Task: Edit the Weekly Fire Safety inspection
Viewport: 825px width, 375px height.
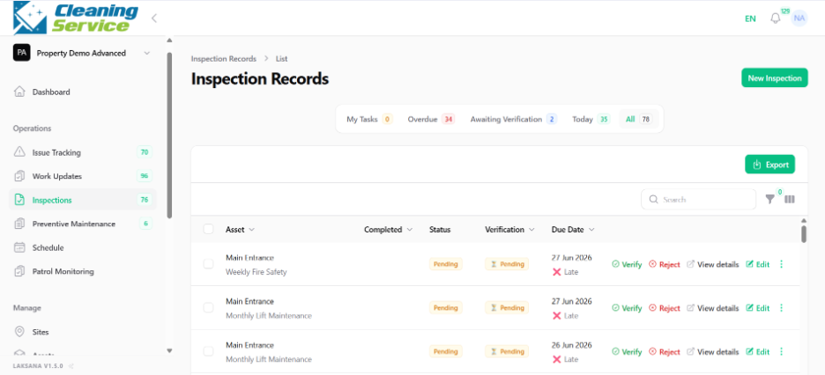Action: pos(758,265)
